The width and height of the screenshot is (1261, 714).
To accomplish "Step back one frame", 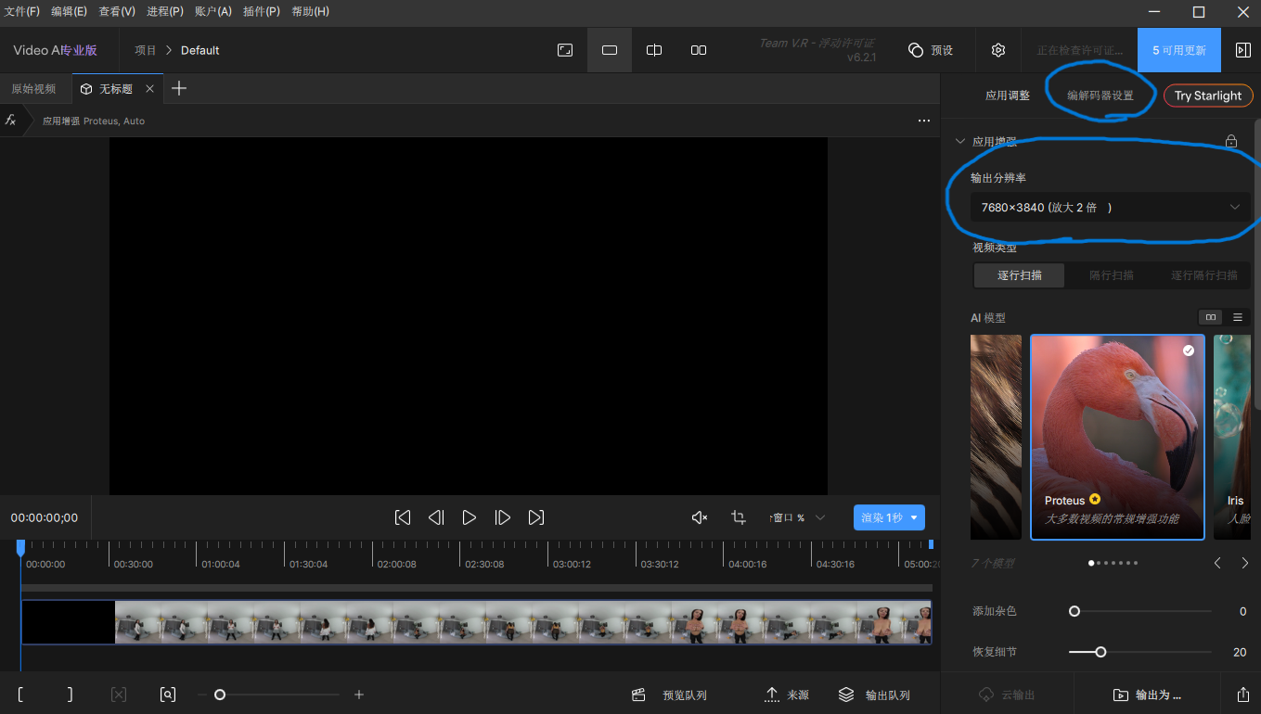I will (x=436, y=517).
